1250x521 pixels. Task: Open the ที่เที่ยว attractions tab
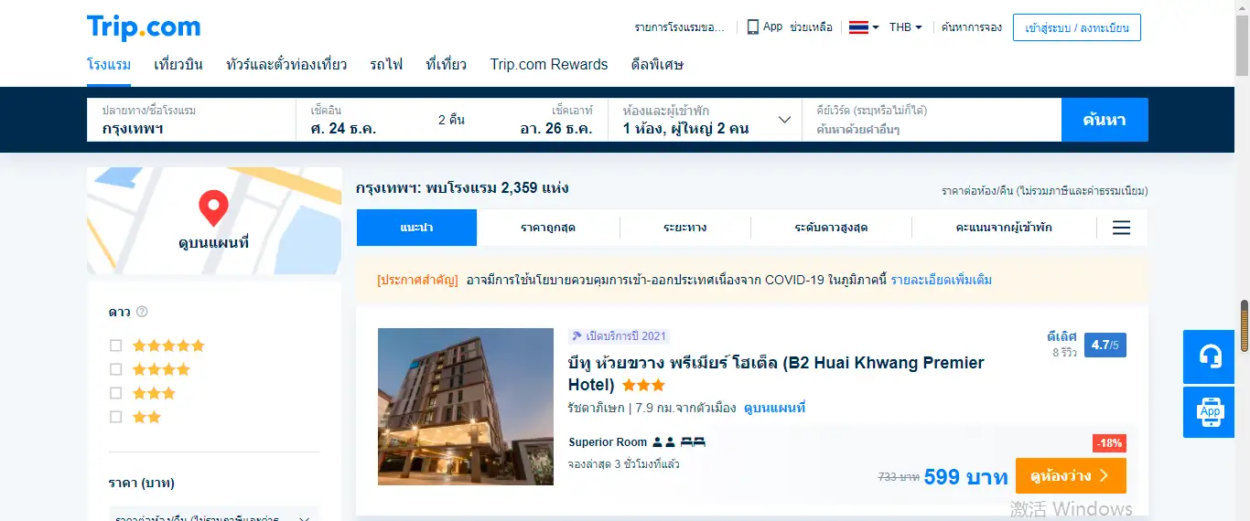[x=447, y=64]
